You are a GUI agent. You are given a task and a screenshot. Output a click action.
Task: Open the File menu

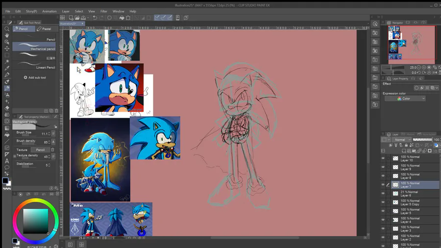pos(7,11)
